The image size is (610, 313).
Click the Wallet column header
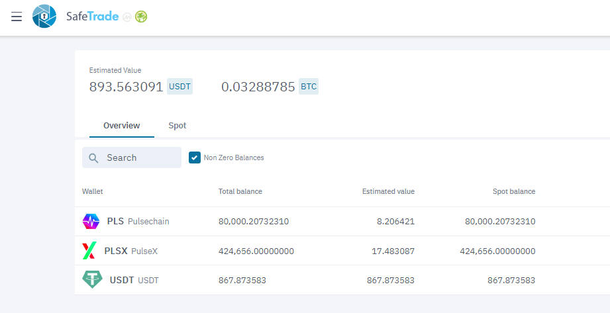tap(93, 191)
